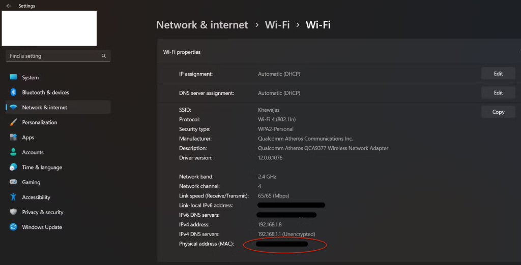
Task: Edit the IP assignment setting
Action: pos(498,74)
